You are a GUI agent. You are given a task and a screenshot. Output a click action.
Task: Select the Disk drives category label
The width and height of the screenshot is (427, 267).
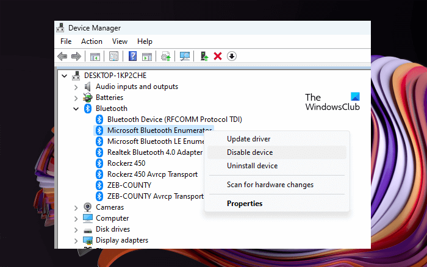pyautogui.click(x=113, y=229)
